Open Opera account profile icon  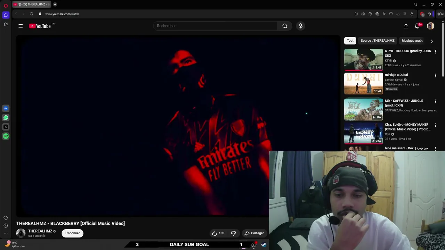[x=412, y=14]
